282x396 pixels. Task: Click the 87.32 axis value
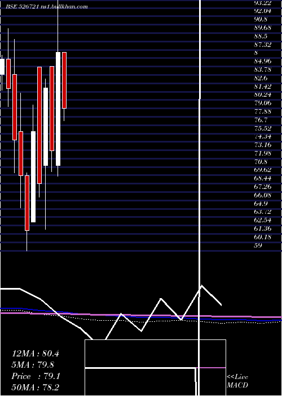pos(263,45)
